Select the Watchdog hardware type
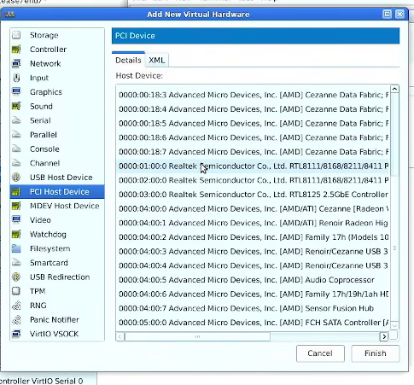The height and width of the screenshot is (385, 414). click(57, 234)
